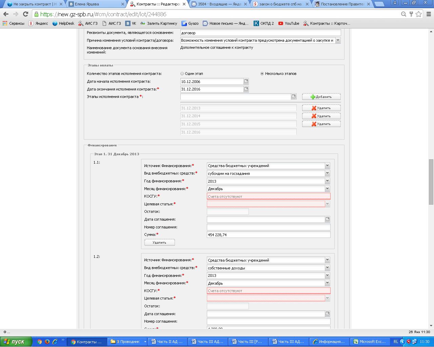Click the Реквизиты документа field containing договор

260,33
